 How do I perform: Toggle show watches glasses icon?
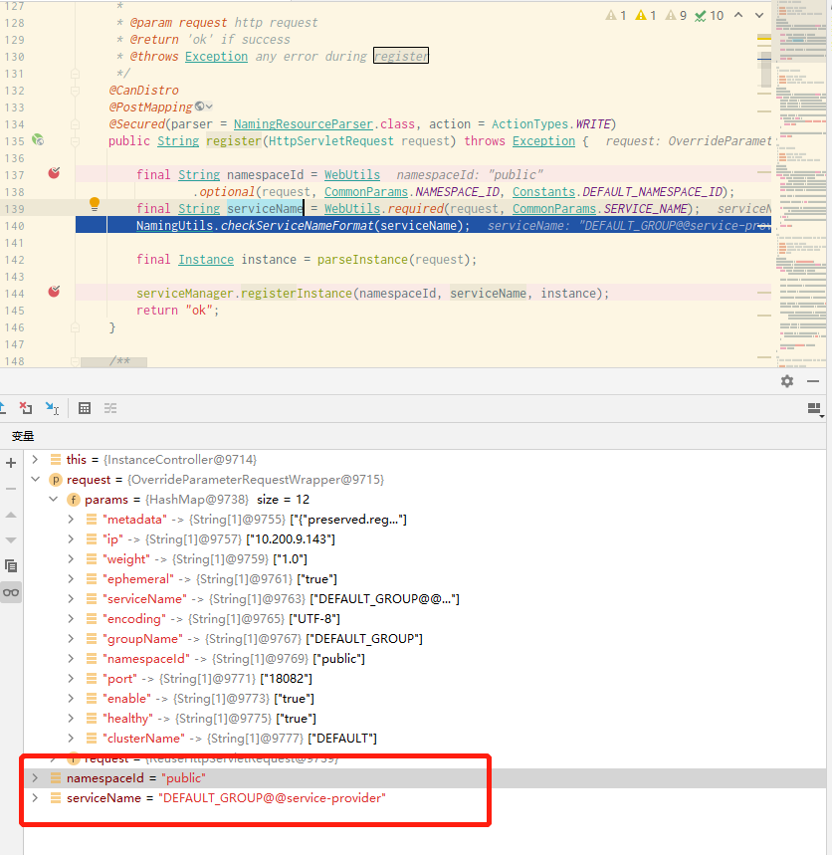click(x=11, y=592)
